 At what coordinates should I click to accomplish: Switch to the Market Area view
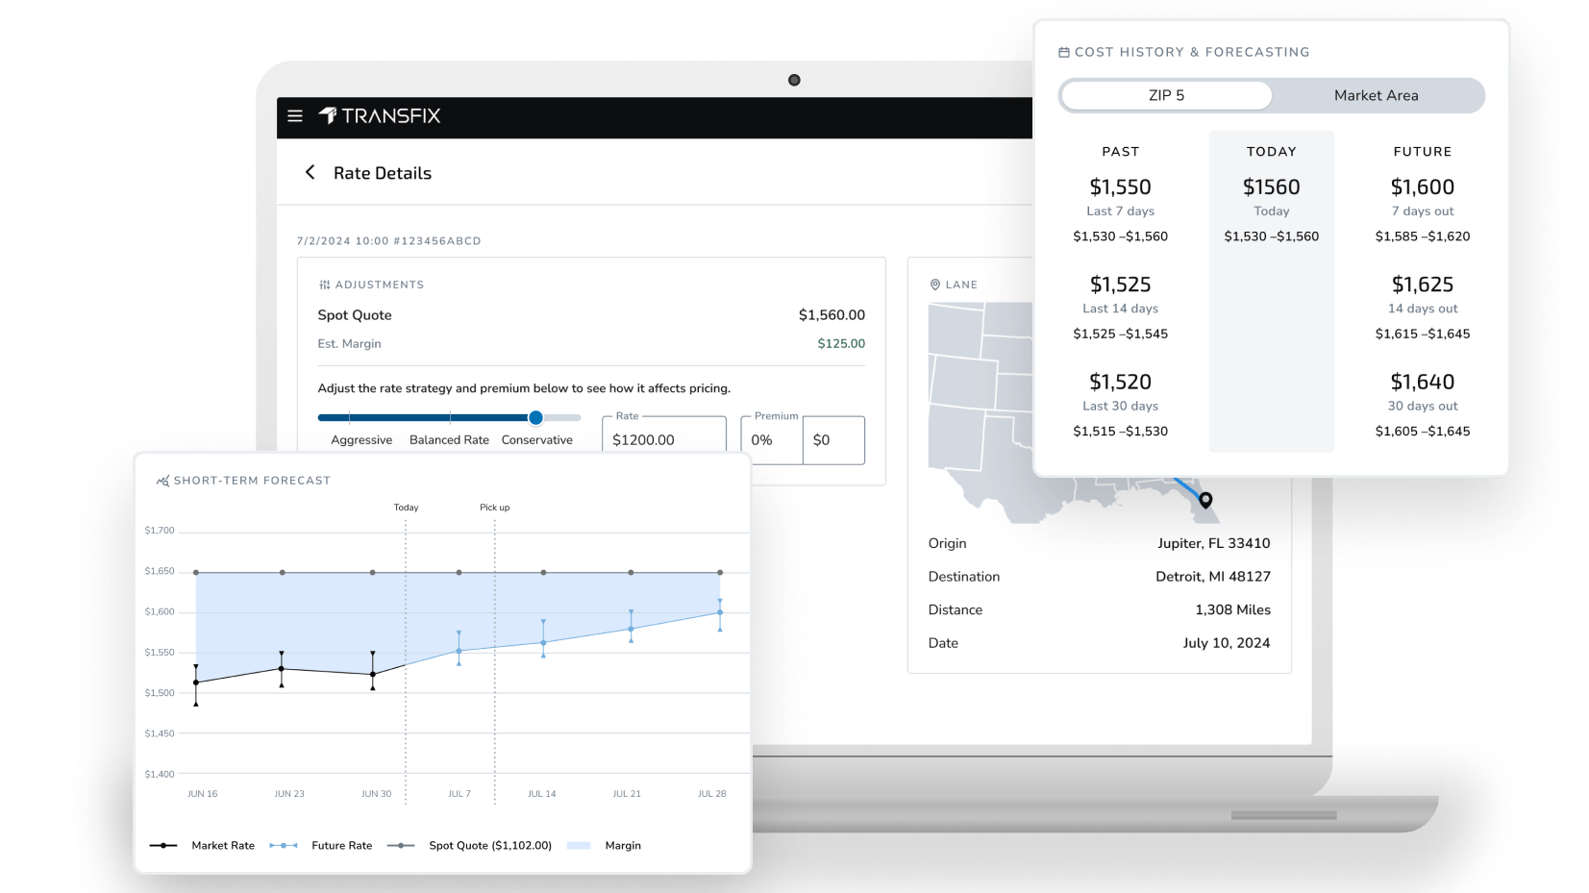(1376, 95)
